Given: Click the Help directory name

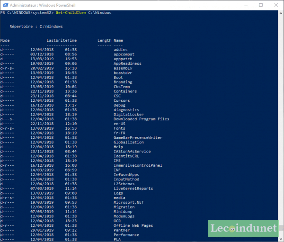Looking at the screenshot, I should pos(118,147).
